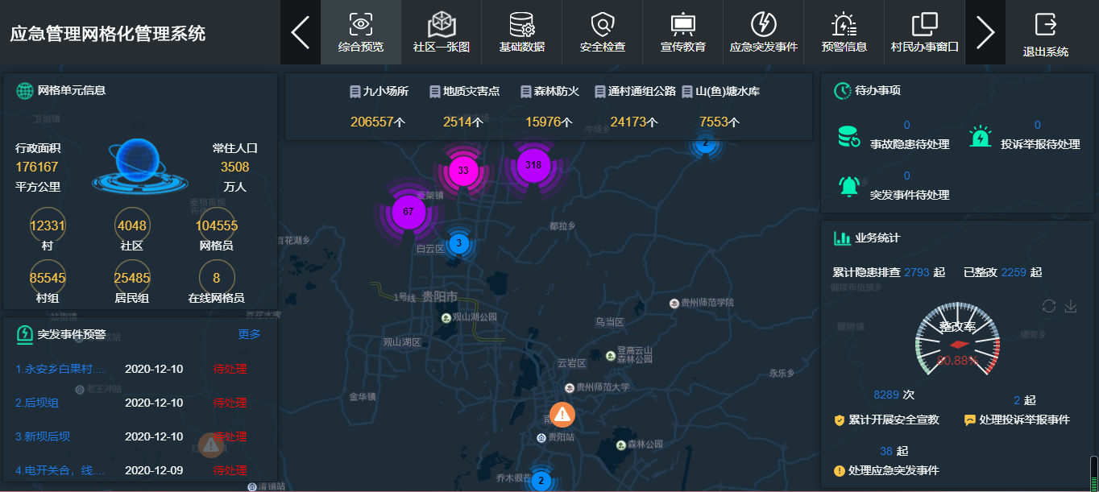This screenshot has height=492, width=1099.
Task: Open the 预警信息 warning info icon
Action: (844, 25)
